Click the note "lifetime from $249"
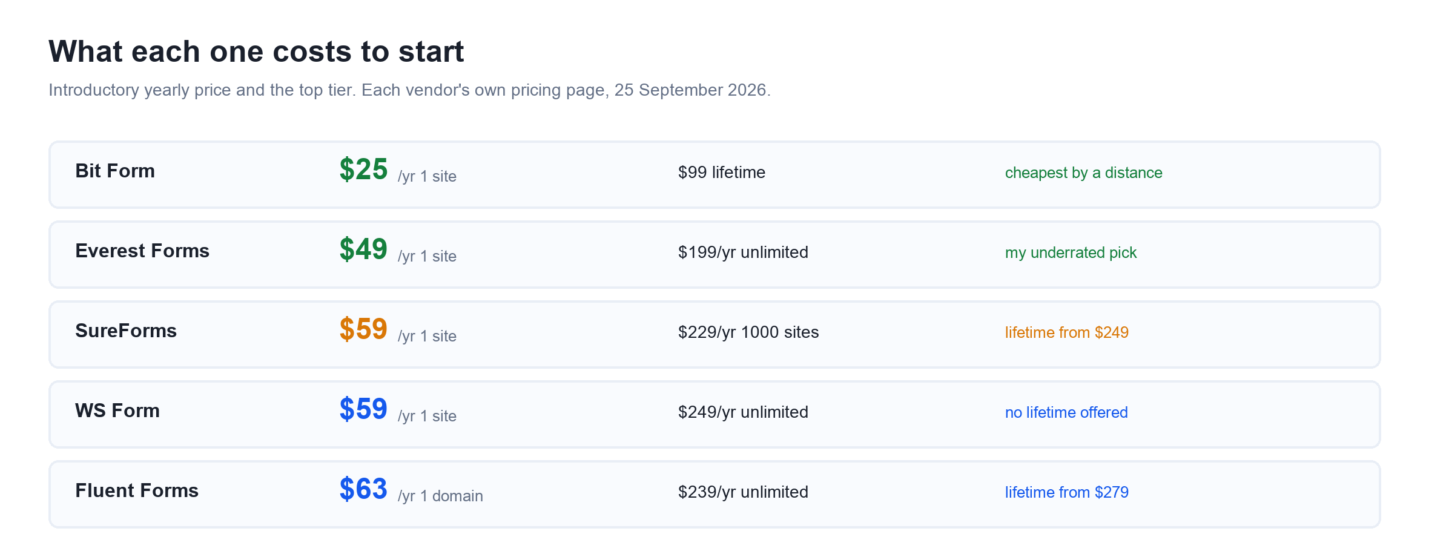Image resolution: width=1429 pixels, height=557 pixels. pyautogui.click(x=1067, y=332)
